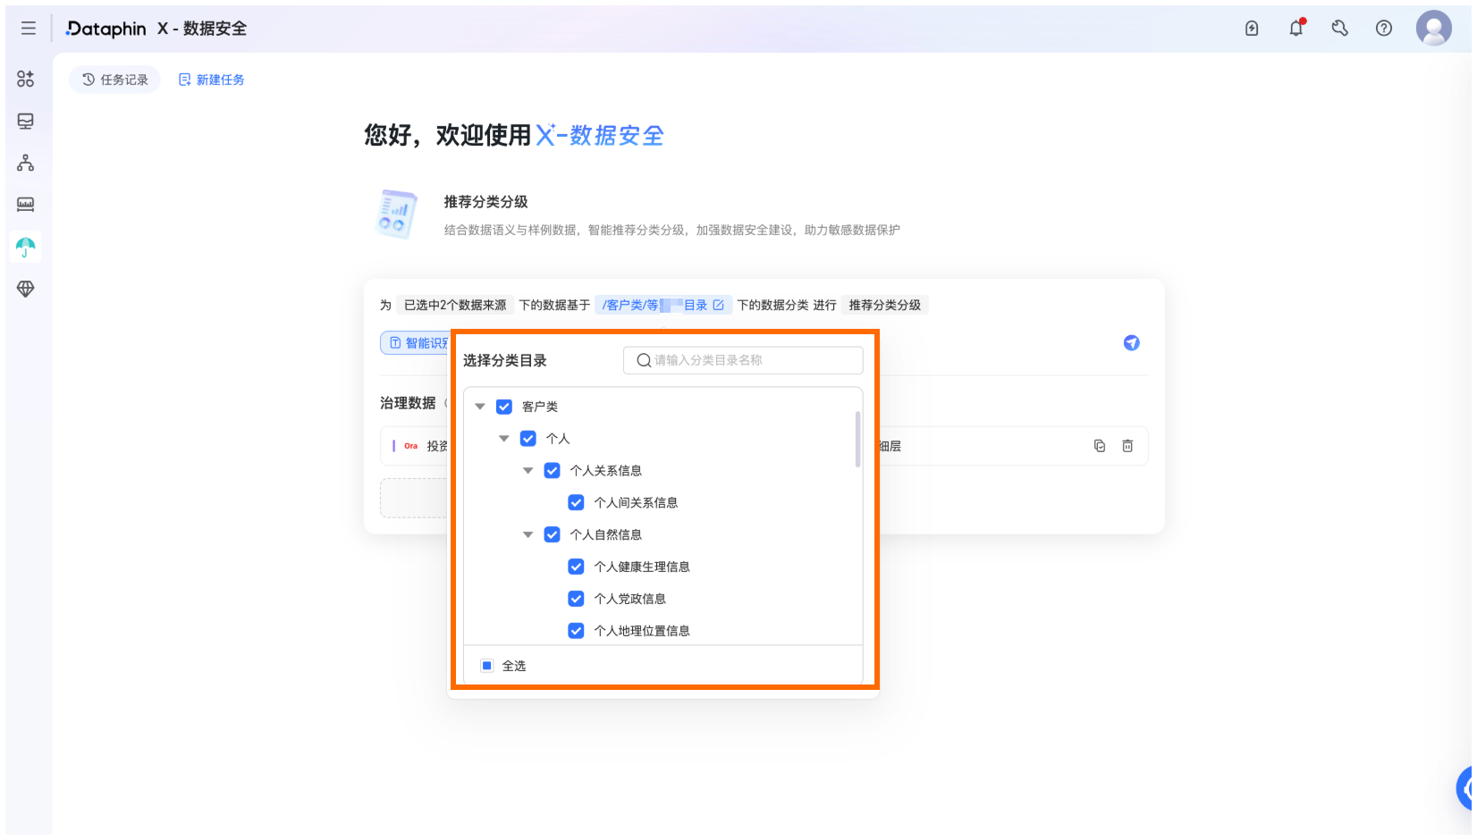Open the wrench settings icon
1477x840 pixels.
pyautogui.click(x=1339, y=29)
